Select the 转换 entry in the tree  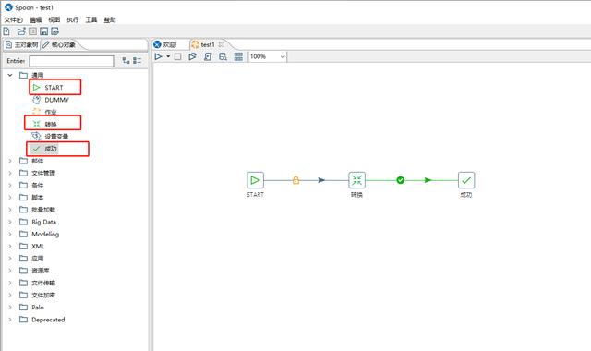[51, 124]
